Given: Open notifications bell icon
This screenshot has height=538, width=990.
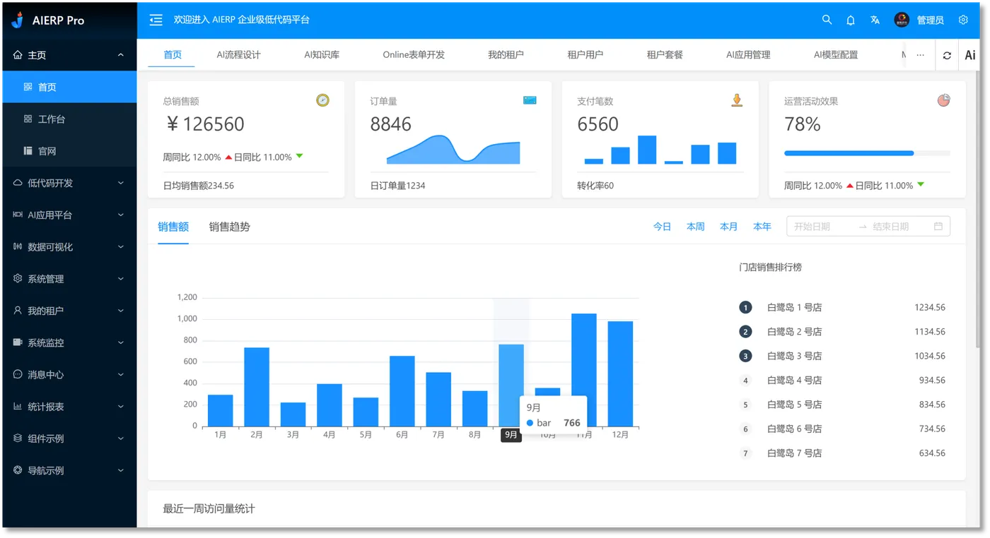Looking at the screenshot, I should tap(851, 20).
